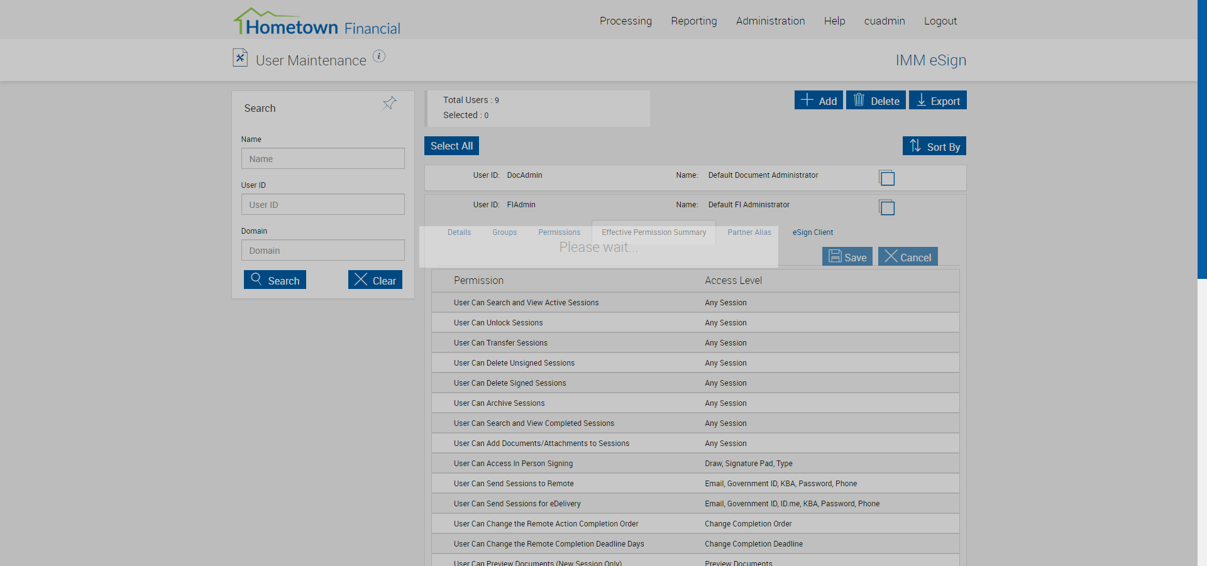Click the DocAdmin user ID text
The width and height of the screenshot is (1207, 566).
[524, 175]
